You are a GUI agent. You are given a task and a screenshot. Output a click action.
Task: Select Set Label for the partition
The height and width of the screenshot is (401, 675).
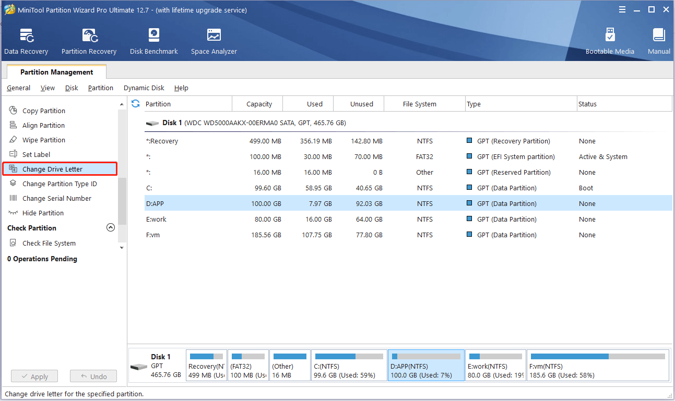[x=39, y=154]
